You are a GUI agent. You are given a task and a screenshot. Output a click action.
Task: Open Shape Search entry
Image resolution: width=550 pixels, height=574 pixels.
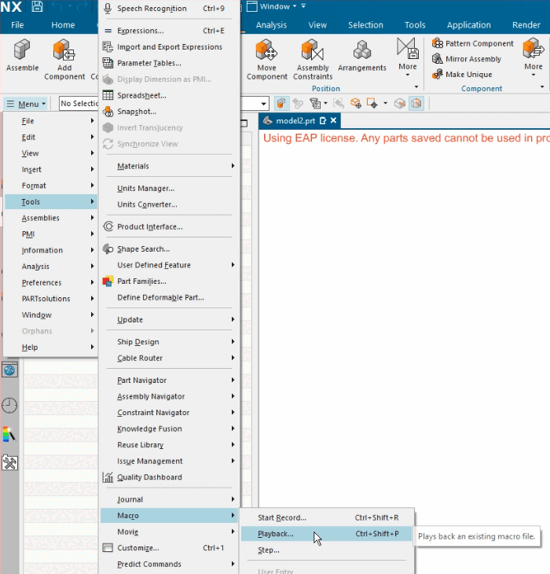169,249
